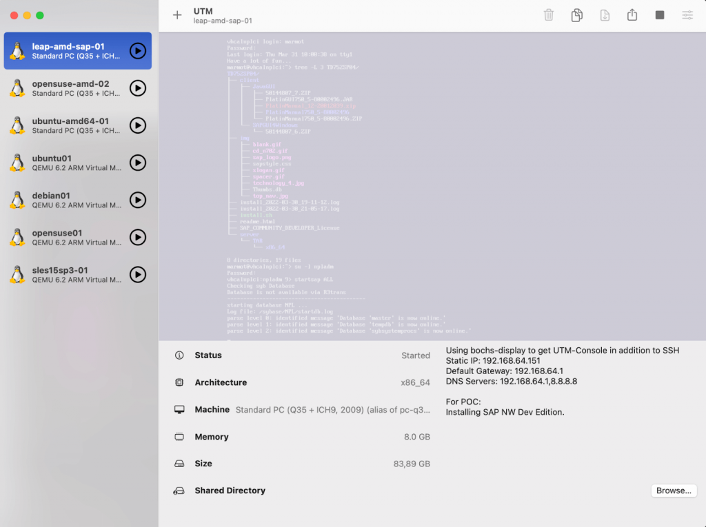This screenshot has width=706, height=527.
Task: Click the document-with-arrow toolbar icon
Action: pos(605,15)
